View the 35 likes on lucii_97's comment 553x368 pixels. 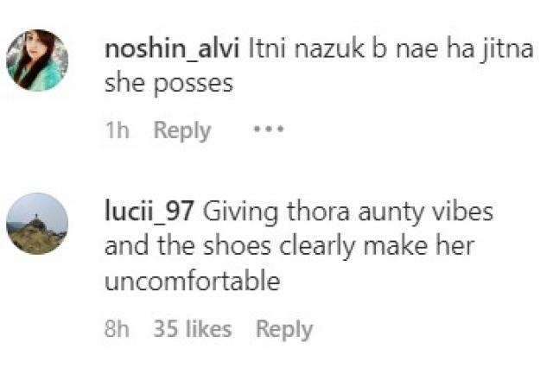point(192,329)
